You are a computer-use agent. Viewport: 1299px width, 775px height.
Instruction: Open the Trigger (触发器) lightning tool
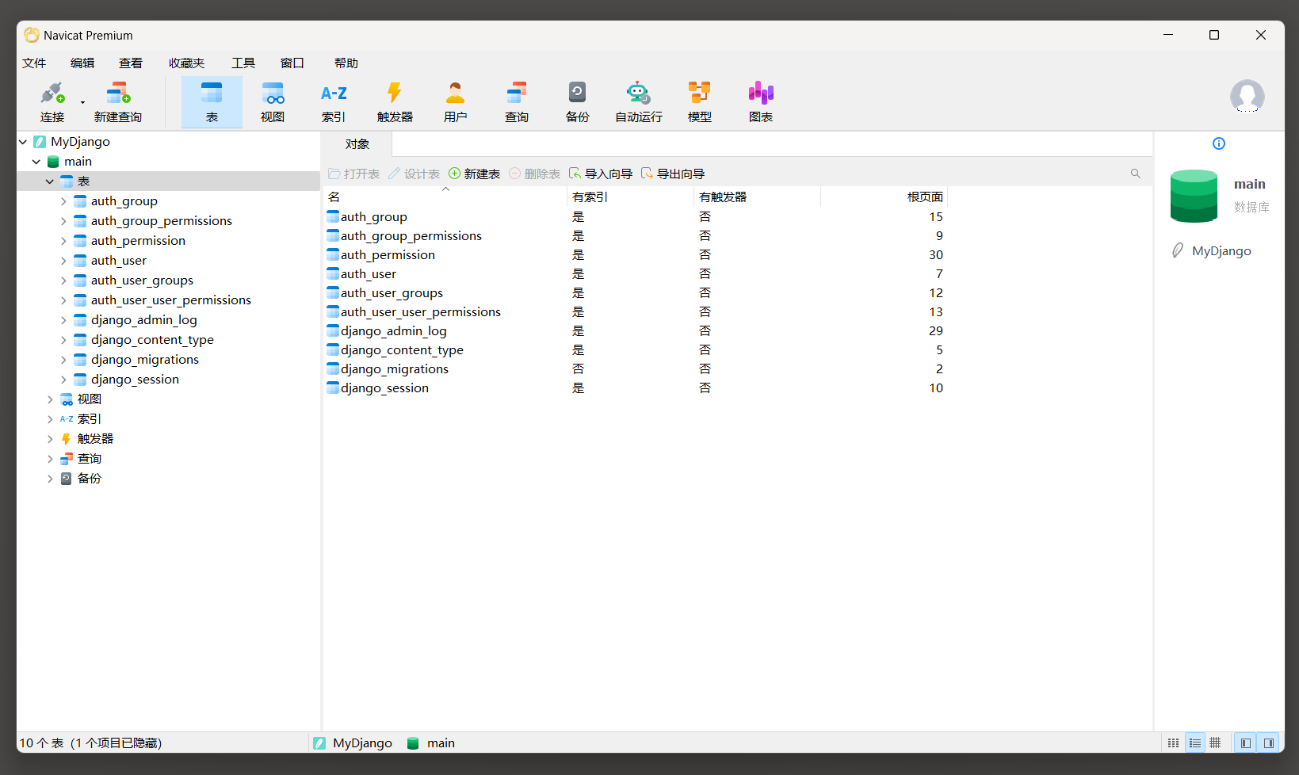pyautogui.click(x=395, y=102)
